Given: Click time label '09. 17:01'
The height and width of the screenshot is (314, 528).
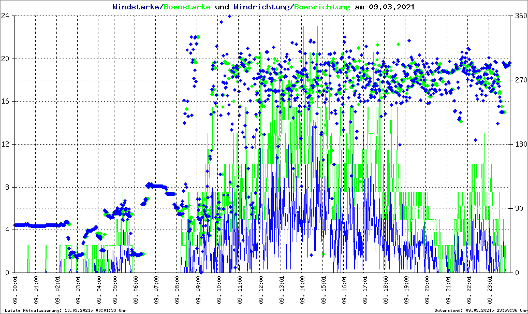Looking at the screenshot, I should (x=365, y=290).
